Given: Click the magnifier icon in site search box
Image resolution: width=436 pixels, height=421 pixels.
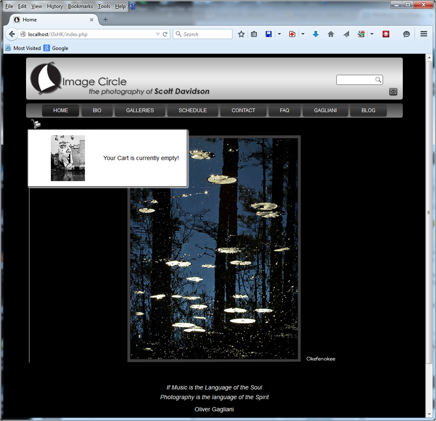Looking at the screenshot, I should coord(378,80).
